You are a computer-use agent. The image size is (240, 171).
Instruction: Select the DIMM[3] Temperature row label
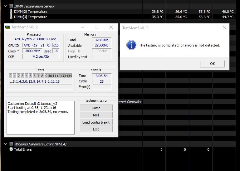coord(31,17)
